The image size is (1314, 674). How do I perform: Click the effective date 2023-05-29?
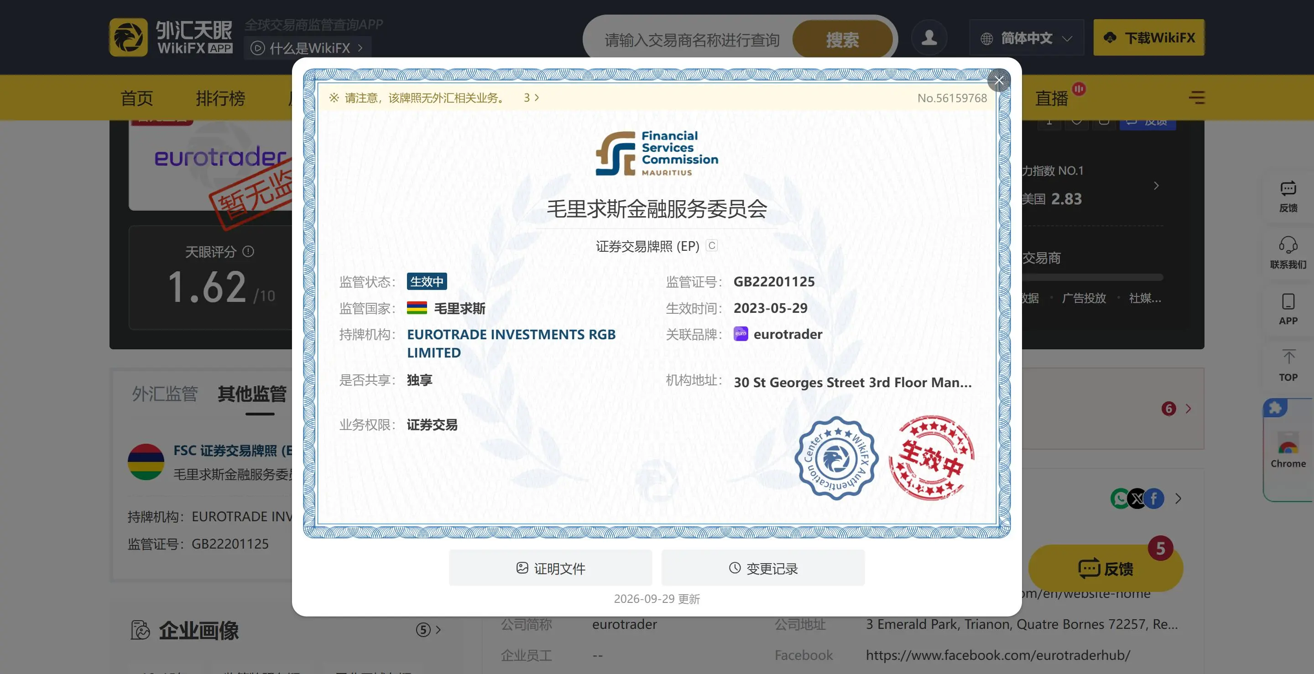coord(770,308)
